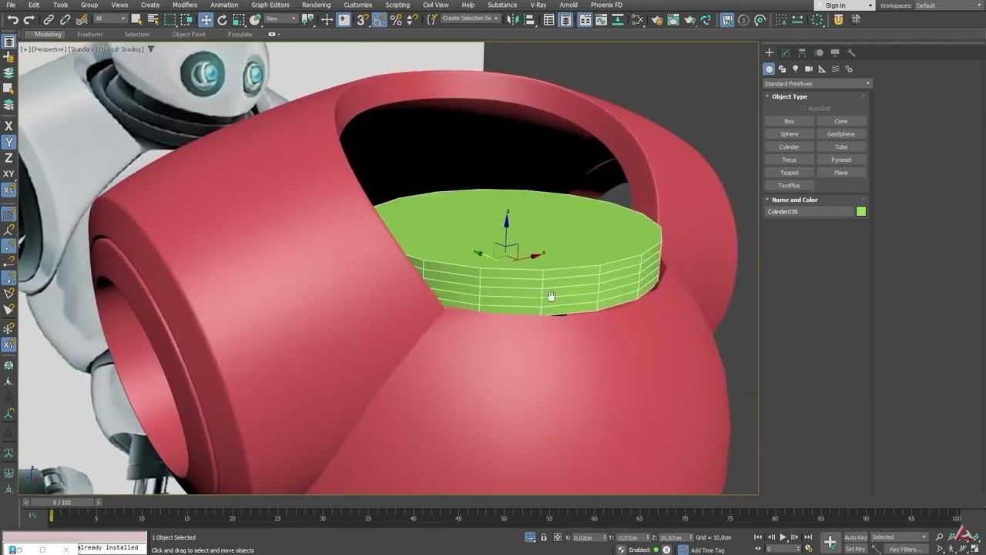Switch to the Modify panel tab icon

[x=786, y=52]
